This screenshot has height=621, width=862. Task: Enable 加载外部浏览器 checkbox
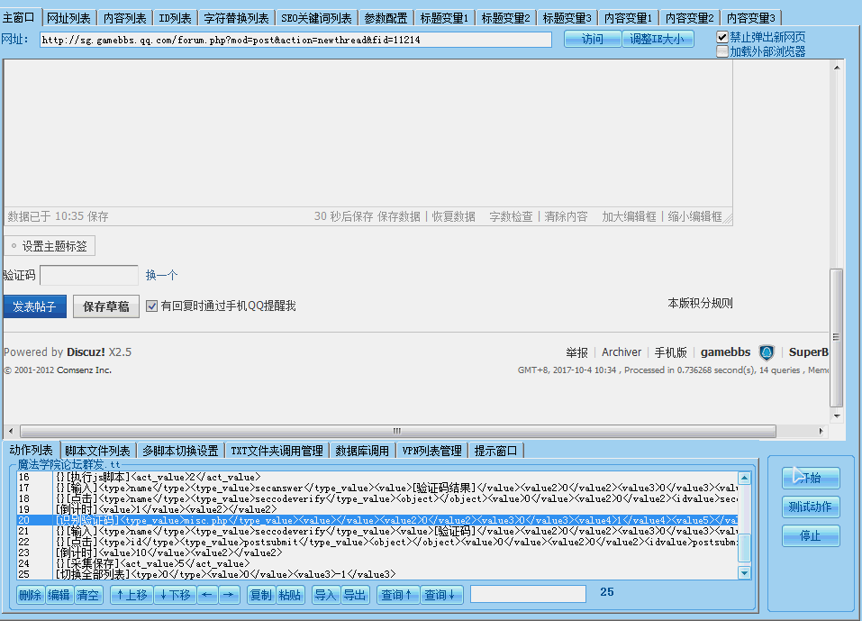[722, 51]
